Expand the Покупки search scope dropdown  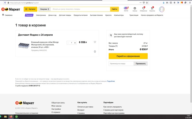click(44, 9)
